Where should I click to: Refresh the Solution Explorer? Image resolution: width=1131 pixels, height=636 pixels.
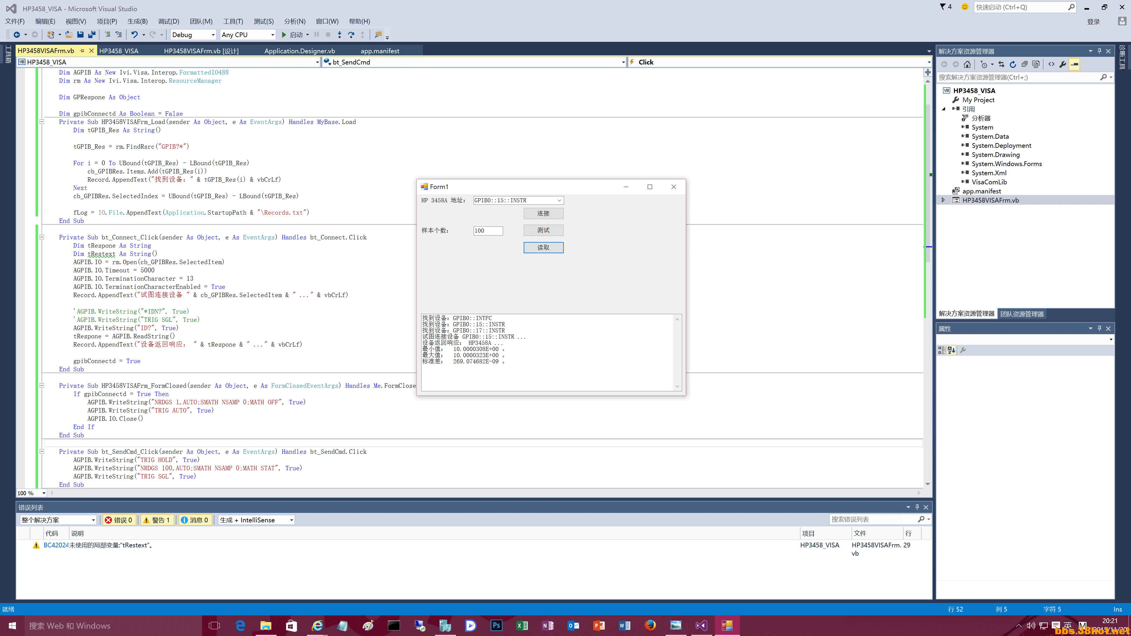pos(1013,64)
